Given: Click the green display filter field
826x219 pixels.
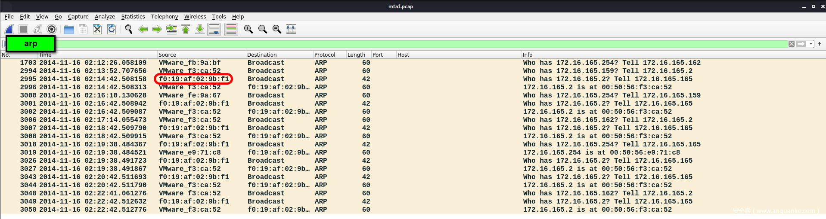Looking at the screenshot, I should 388,44.
